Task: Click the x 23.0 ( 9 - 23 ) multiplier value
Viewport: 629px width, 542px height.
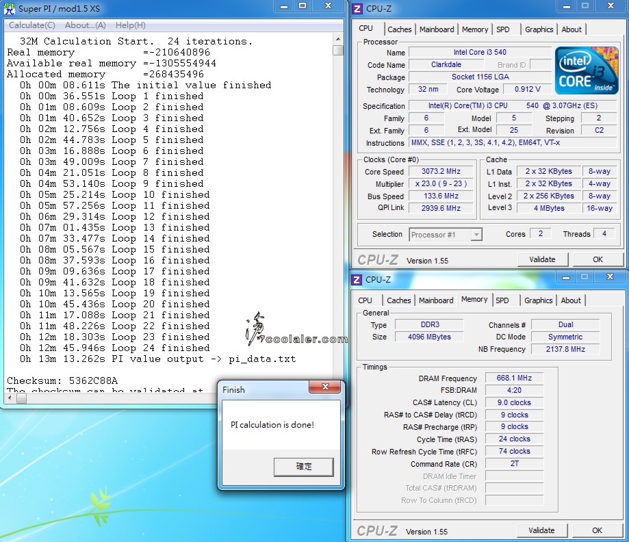Action: [x=441, y=183]
